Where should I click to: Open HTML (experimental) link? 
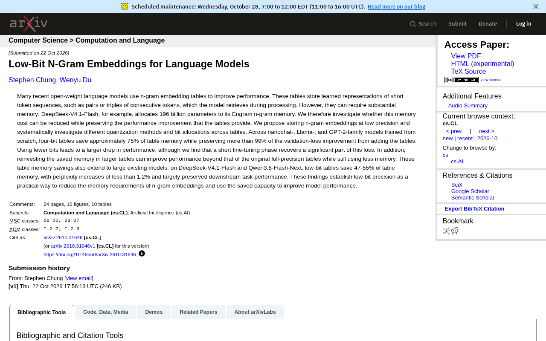coord(482,64)
